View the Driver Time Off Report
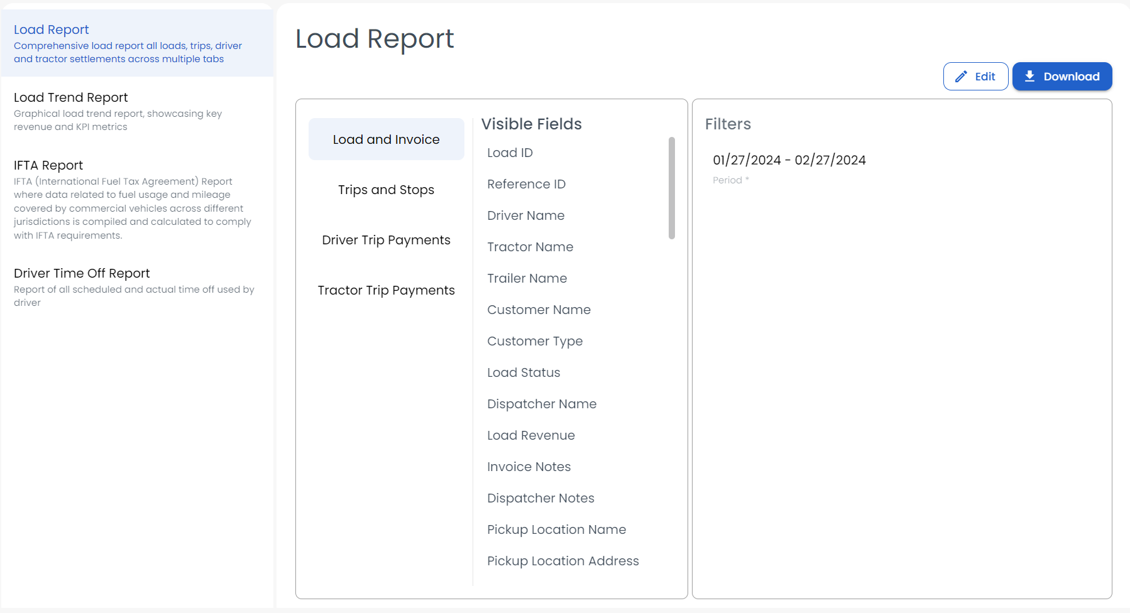1130x613 pixels. [x=82, y=273]
